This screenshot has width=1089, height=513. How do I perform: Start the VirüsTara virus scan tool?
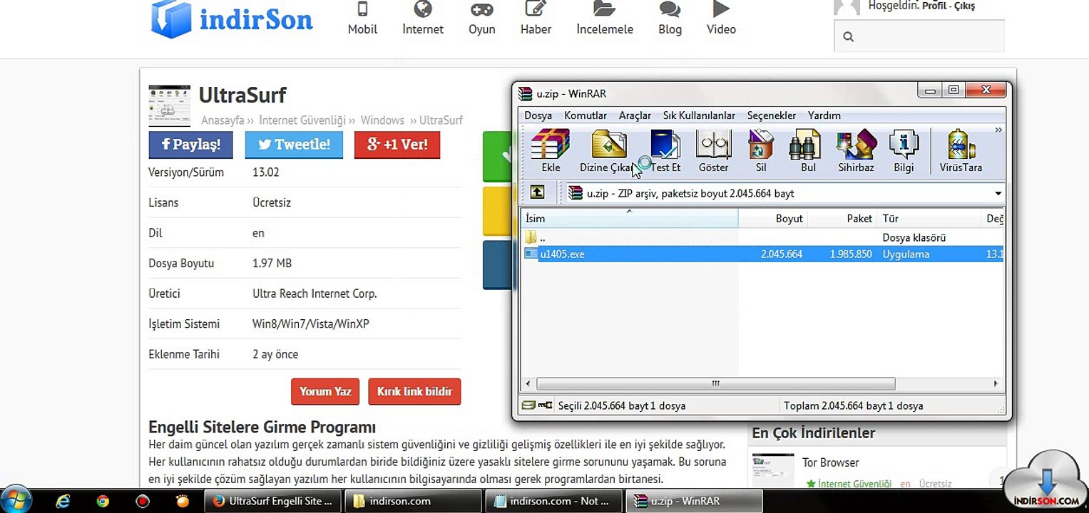(961, 151)
